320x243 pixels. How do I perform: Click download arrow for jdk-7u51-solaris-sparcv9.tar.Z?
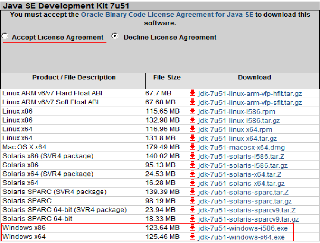point(192,210)
